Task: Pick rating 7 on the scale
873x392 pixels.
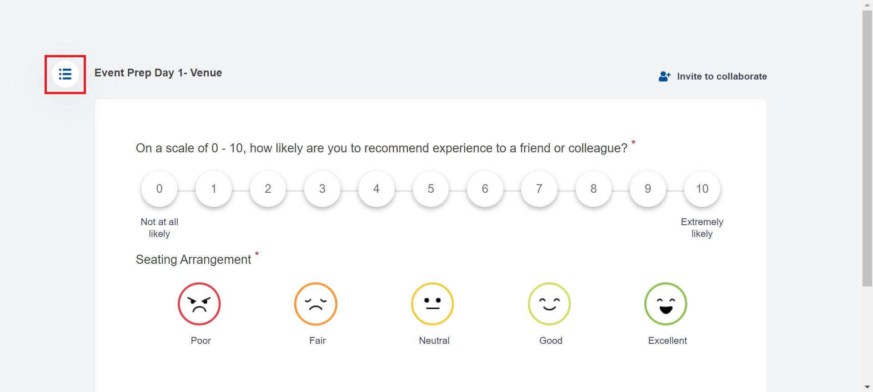Action: 539,189
